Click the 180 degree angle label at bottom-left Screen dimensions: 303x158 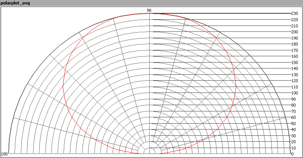(4, 154)
